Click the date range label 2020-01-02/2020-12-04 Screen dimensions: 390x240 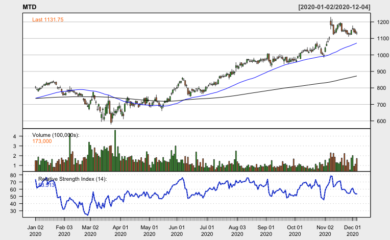coord(334,7)
